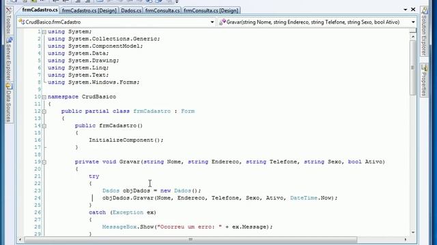The image size is (437, 245).
Task: Click the Server Explorer icon
Action: 9,40
